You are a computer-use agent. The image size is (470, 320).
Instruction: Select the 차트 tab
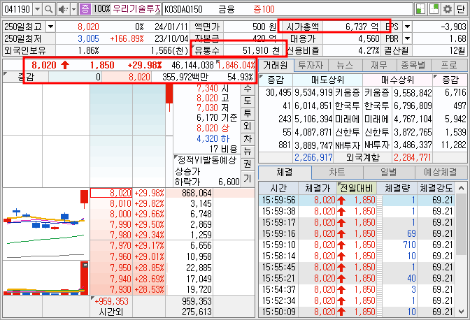(x=337, y=173)
